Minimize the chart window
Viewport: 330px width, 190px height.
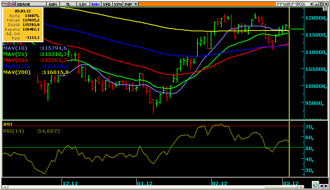[316, 4]
